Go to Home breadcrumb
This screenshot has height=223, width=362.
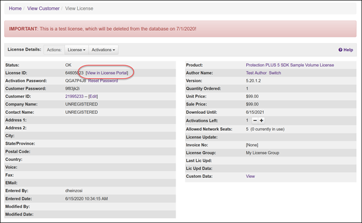click(15, 8)
